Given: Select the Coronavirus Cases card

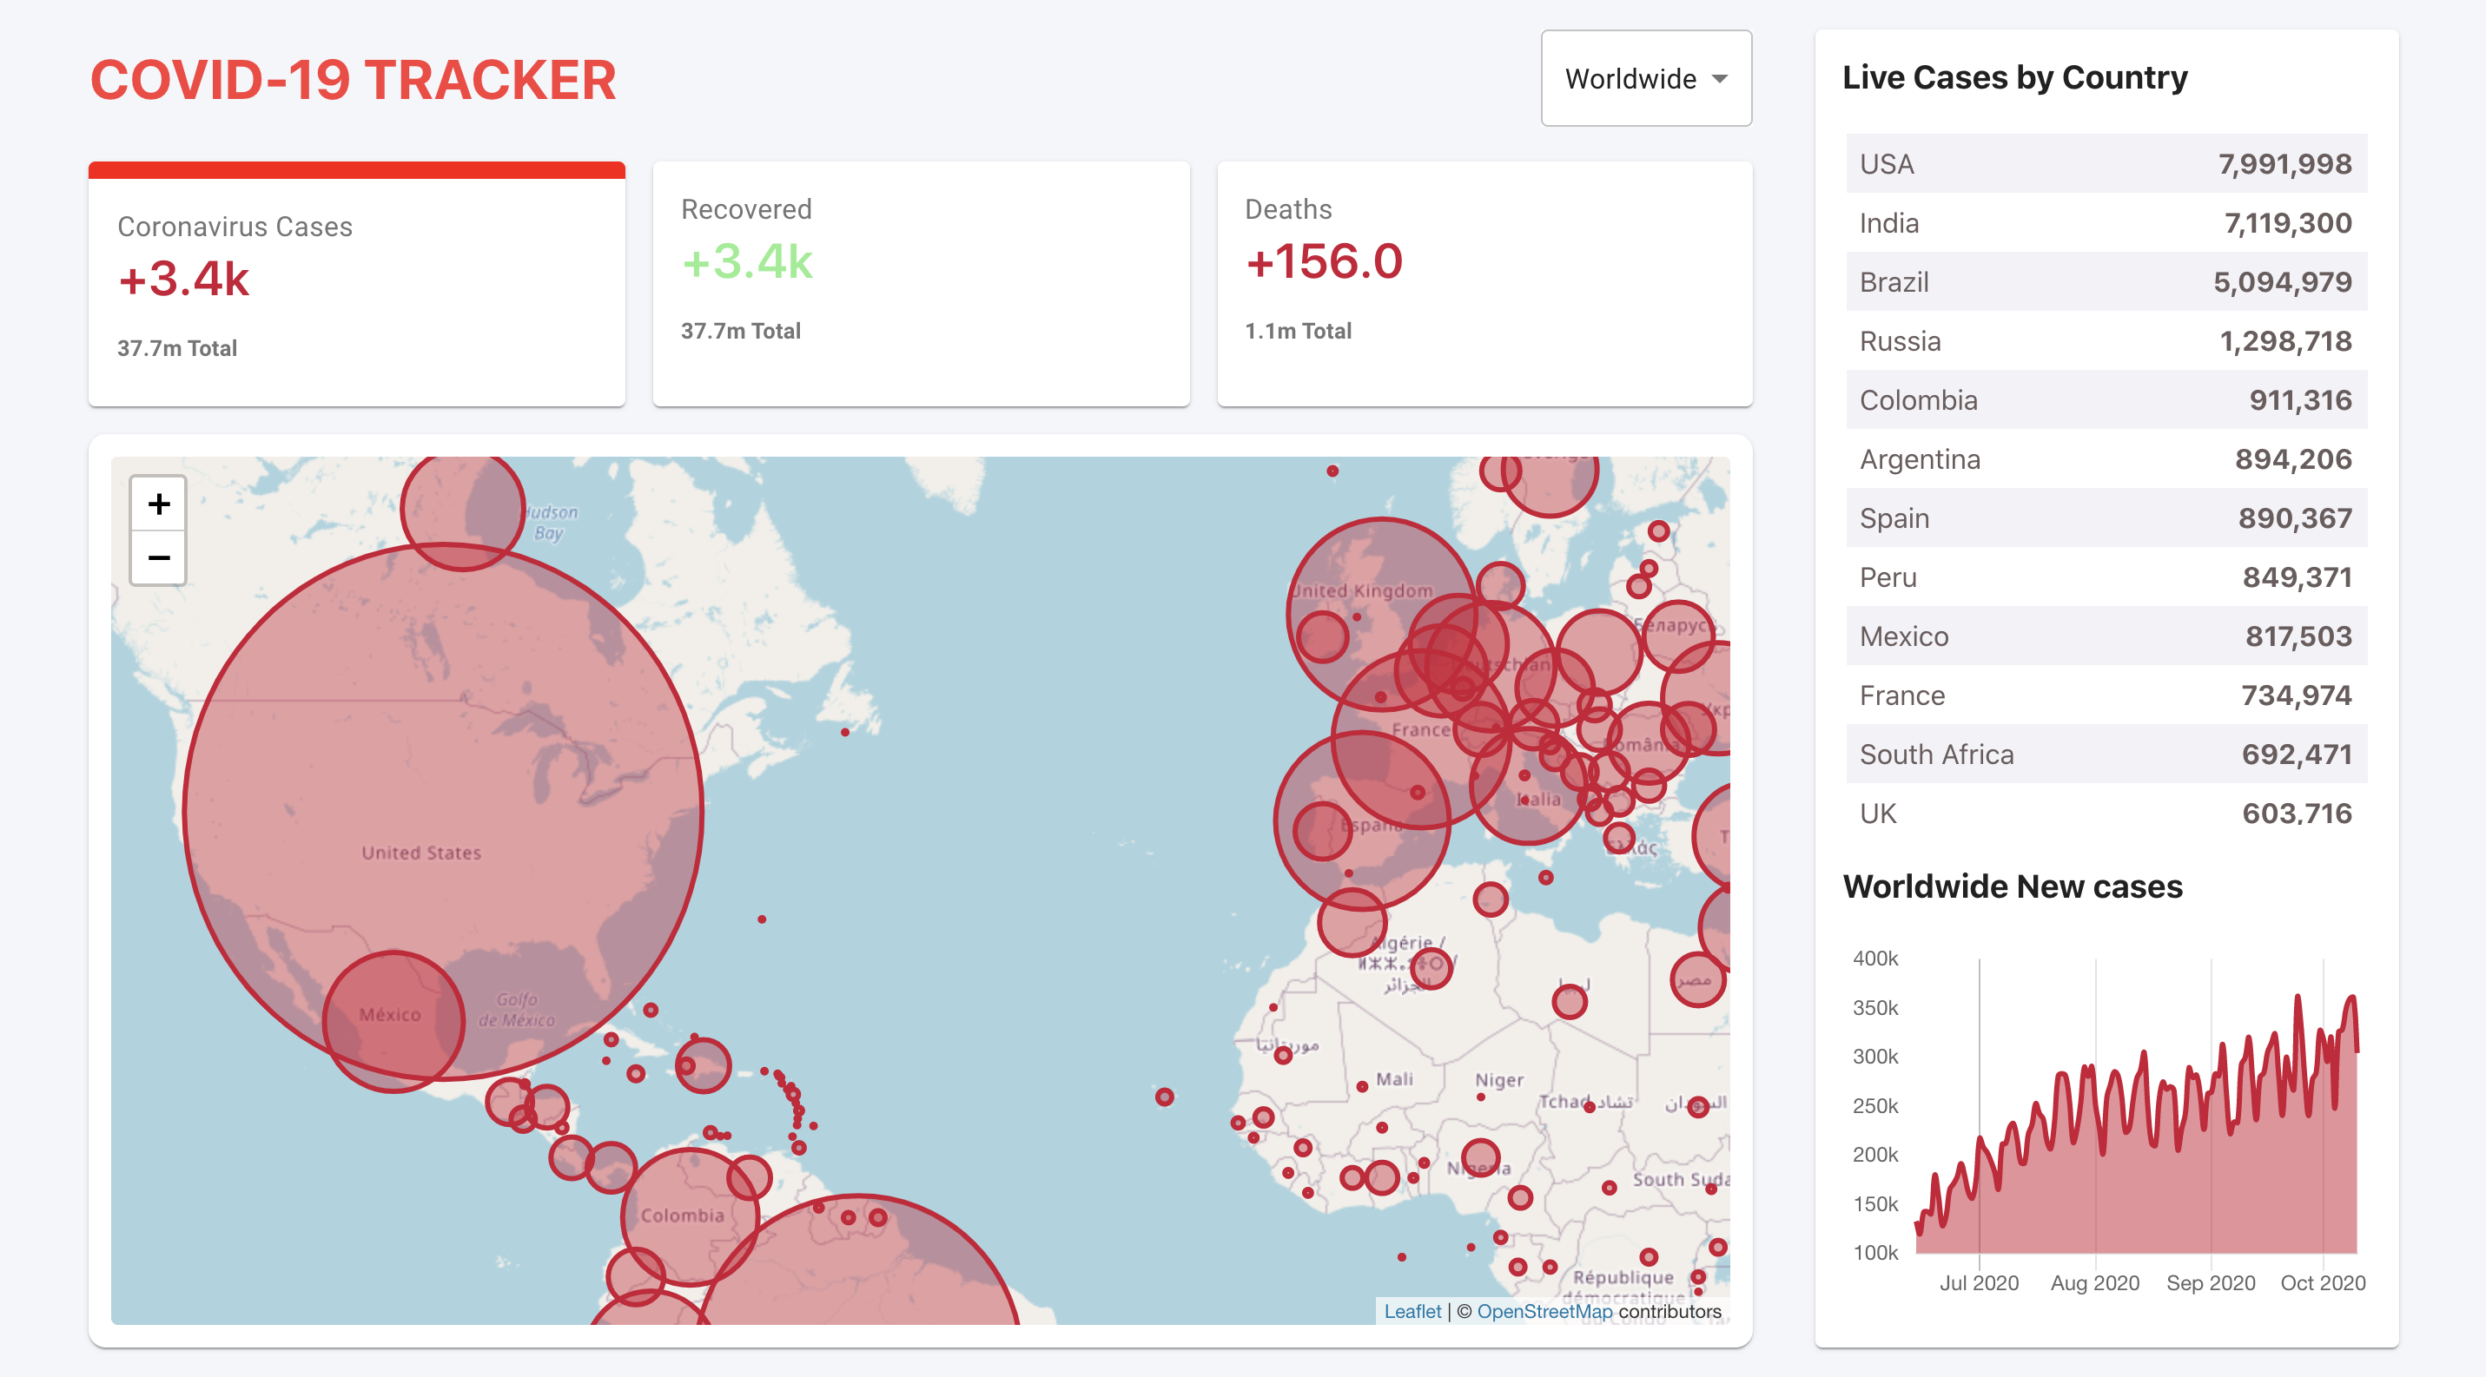Looking at the screenshot, I should click(x=356, y=285).
